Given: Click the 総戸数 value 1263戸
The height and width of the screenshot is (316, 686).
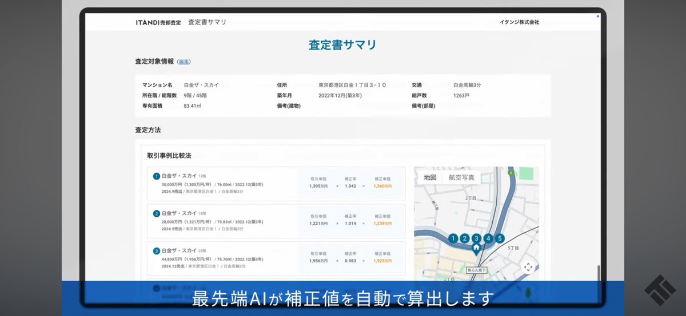Looking at the screenshot, I should click(x=461, y=95).
